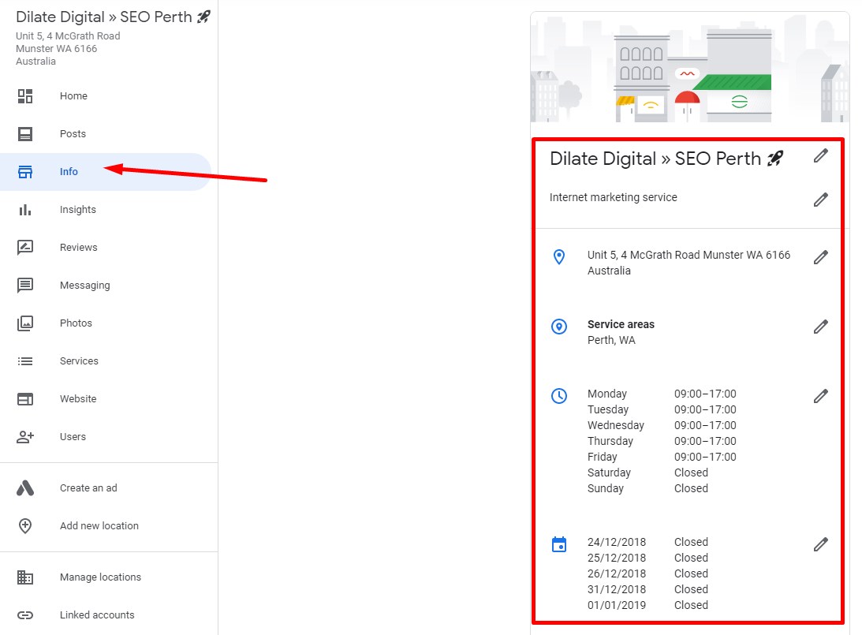Click the Add new location pin icon
Screen dimensions: 862x635
click(25, 526)
